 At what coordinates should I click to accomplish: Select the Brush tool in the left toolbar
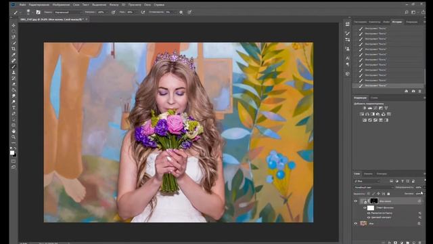14,66
